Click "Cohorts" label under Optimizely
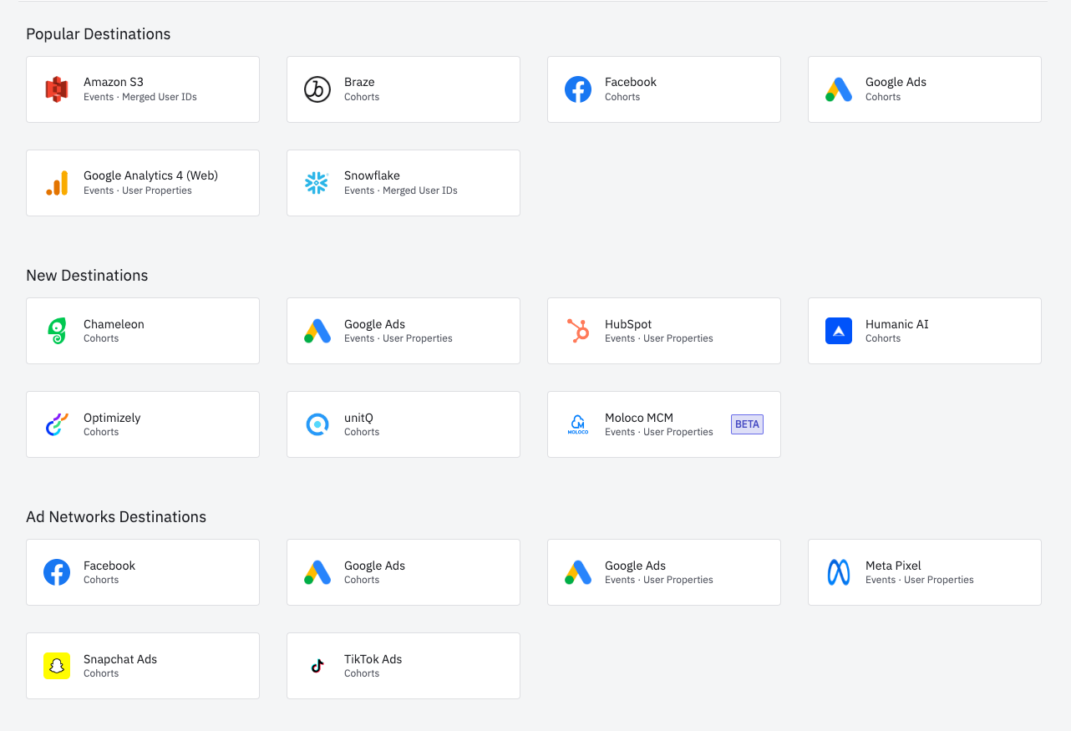The height and width of the screenshot is (731, 1071). click(x=101, y=432)
